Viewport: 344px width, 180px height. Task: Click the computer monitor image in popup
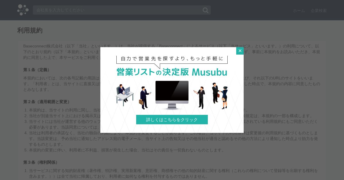coord(172,95)
